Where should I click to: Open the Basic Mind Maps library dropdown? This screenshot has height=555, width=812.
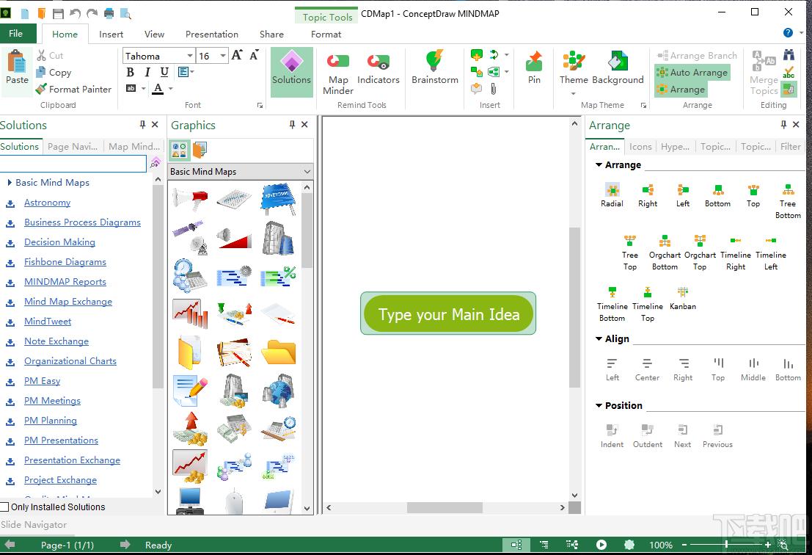pyautogui.click(x=307, y=172)
